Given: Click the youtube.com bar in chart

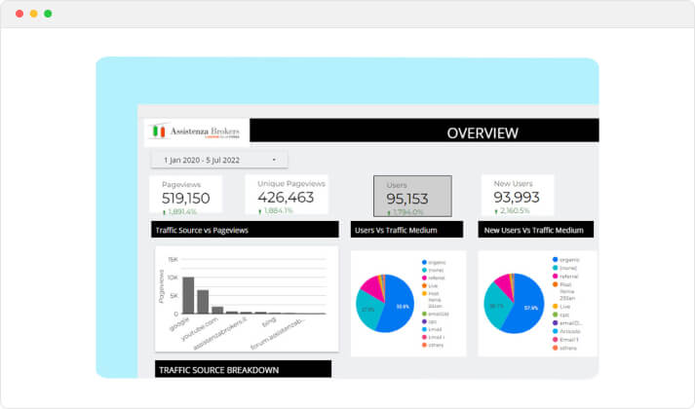Looking at the screenshot, I should click(203, 302).
